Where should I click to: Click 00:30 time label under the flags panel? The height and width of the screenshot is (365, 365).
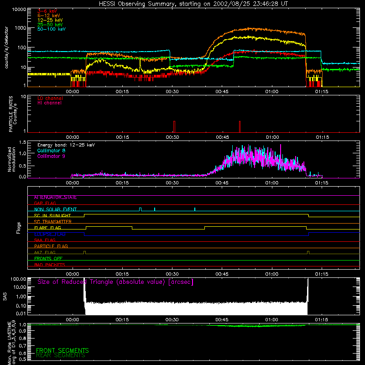[172, 274]
